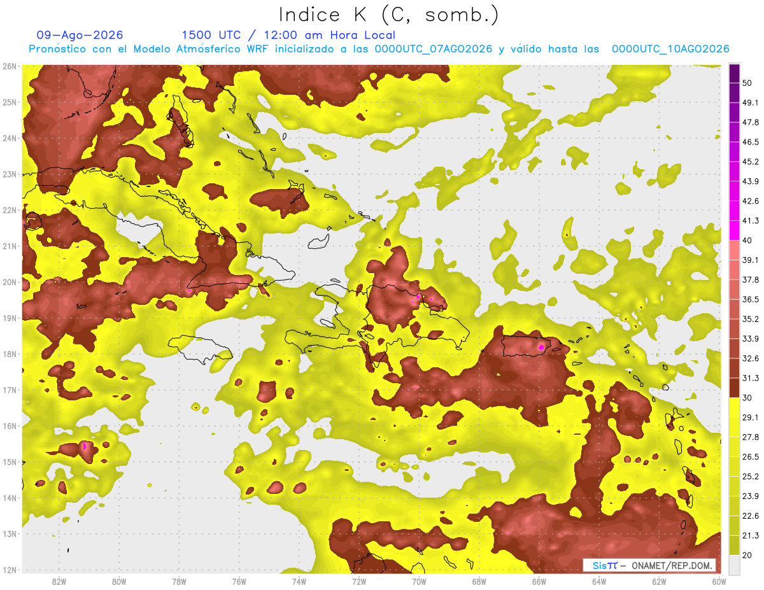Click the colorbar label "31.3"
This screenshot has height=590, width=764.
point(750,378)
